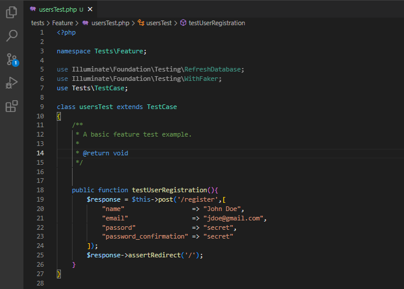Click line number 18 in the gutter

coord(40,190)
